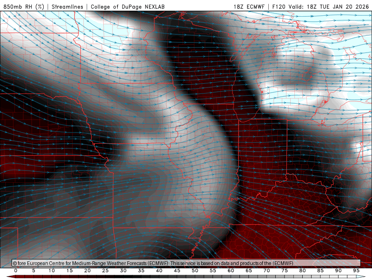Click the "F120 Valid: 18Z TUE JAN 20 2026" text
372x279 pixels.
[x=320, y=7]
